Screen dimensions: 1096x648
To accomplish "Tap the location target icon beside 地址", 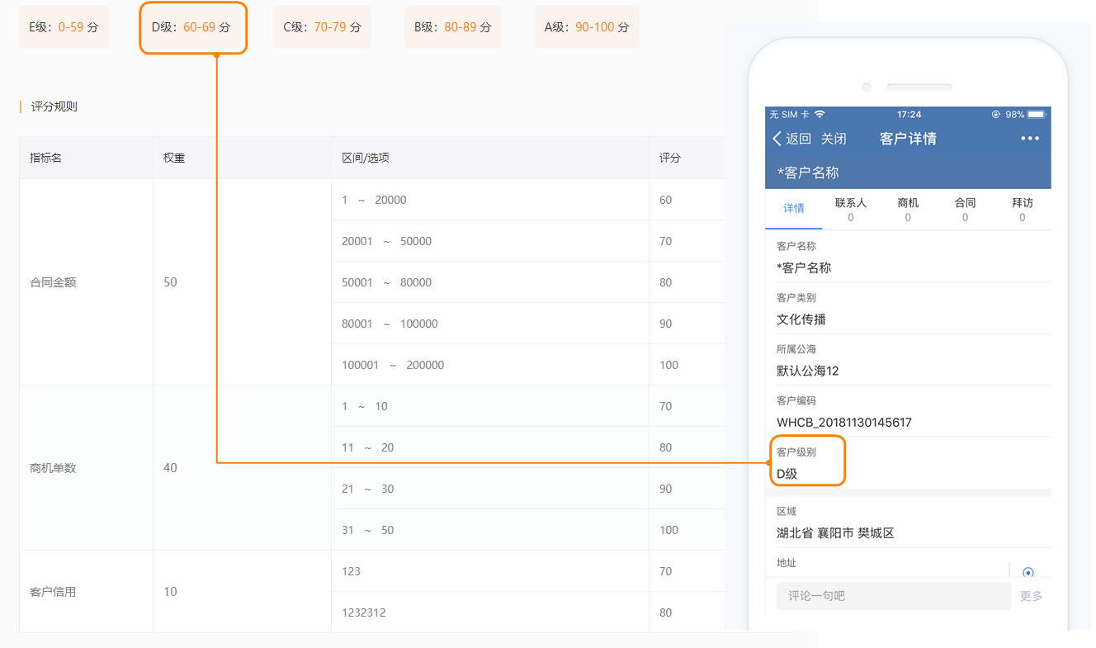I will (1028, 572).
